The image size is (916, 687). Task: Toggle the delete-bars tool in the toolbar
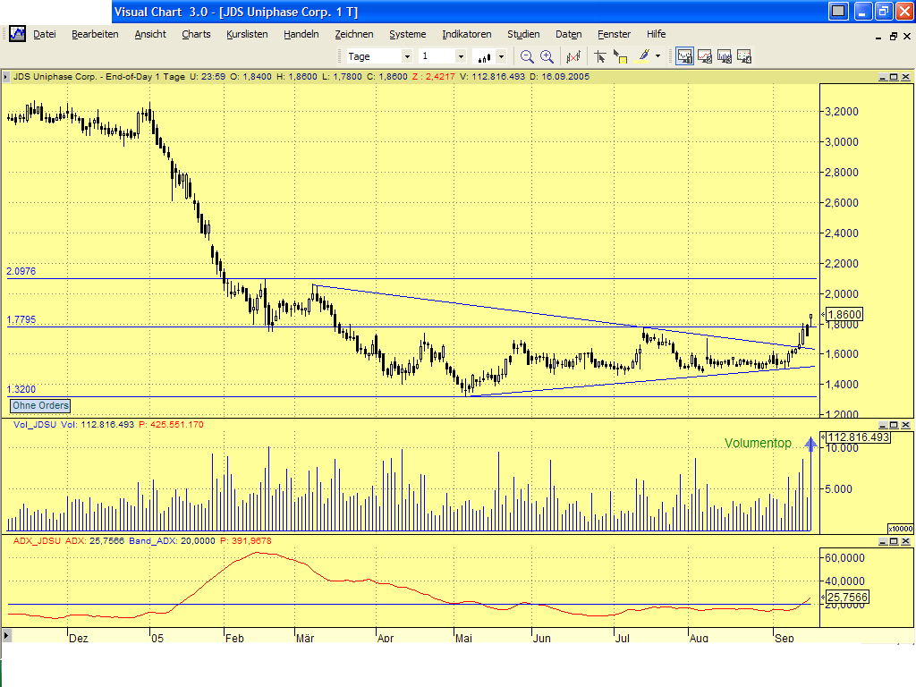pos(572,55)
